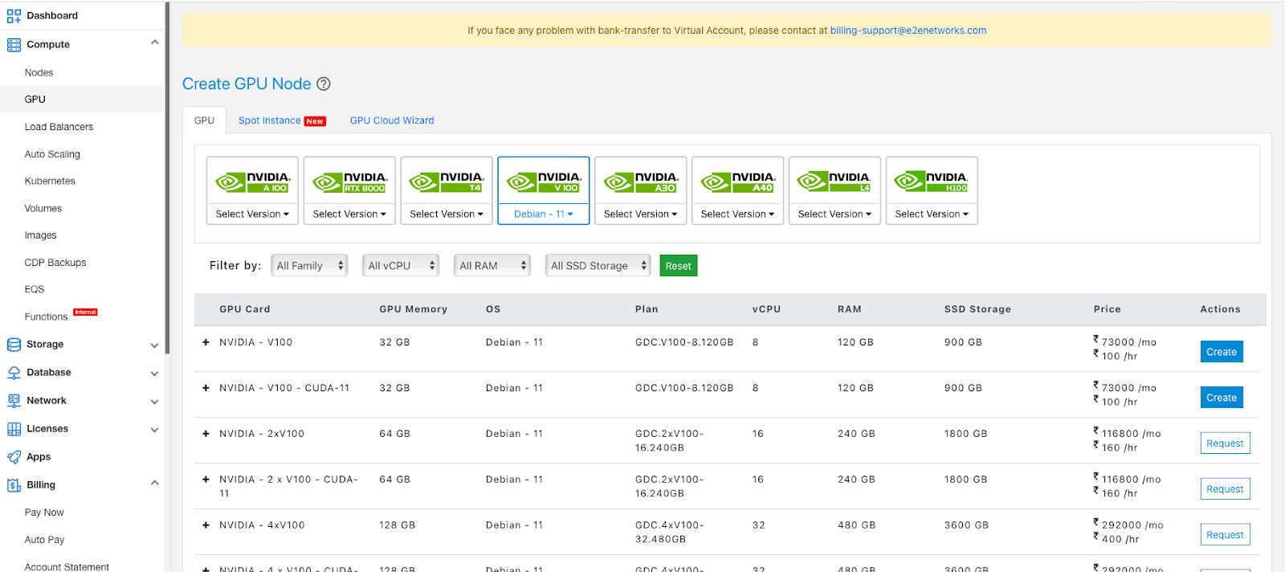
Task: Open L4 Select Version dropdown
Action: [834, 214]
